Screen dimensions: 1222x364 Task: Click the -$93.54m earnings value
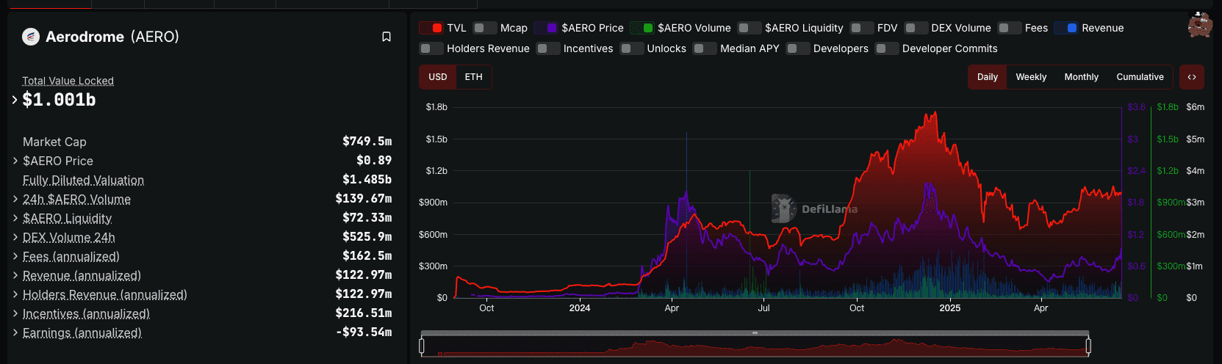point(364,332)
